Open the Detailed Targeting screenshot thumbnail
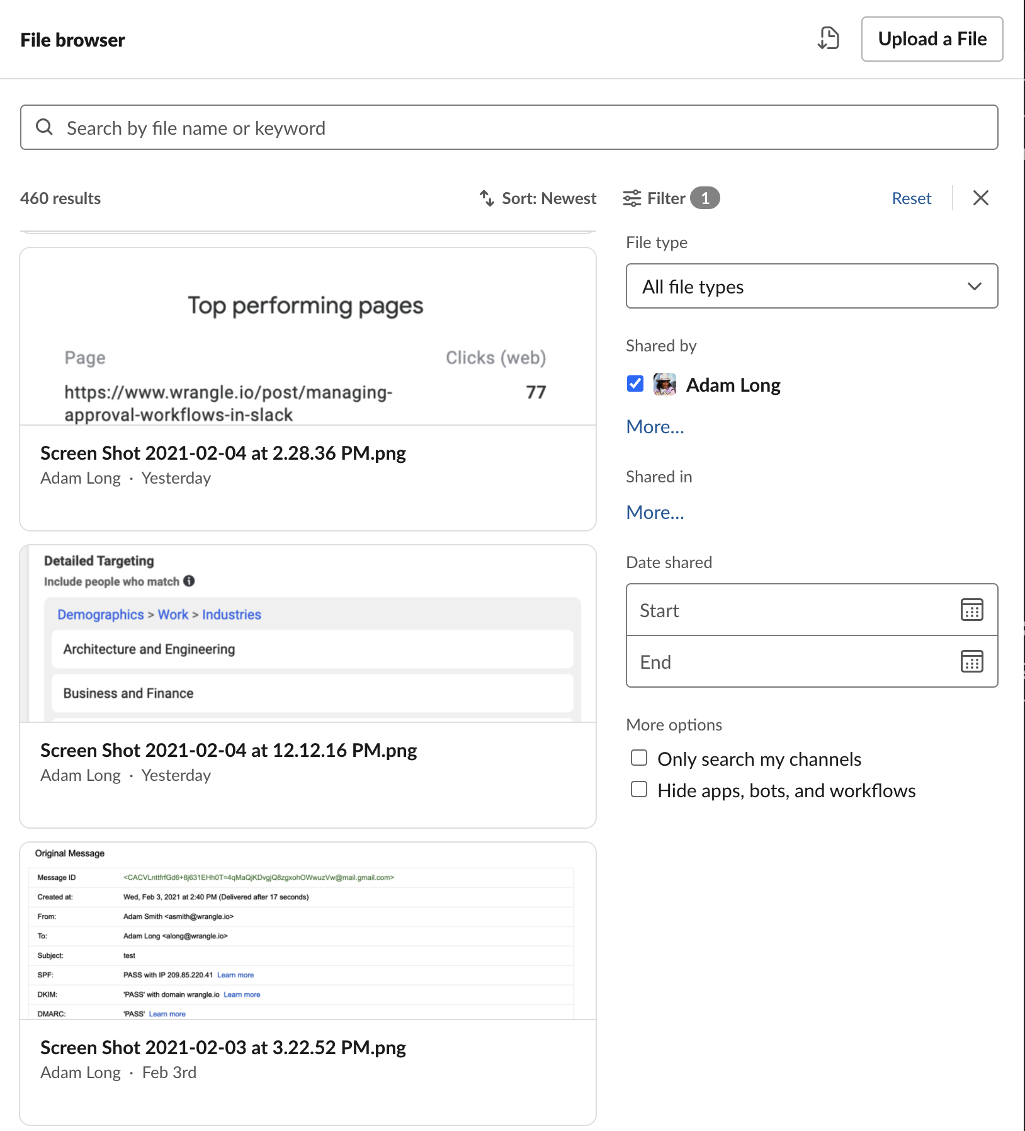The image size is (1025, 1131). click(308, 634)
